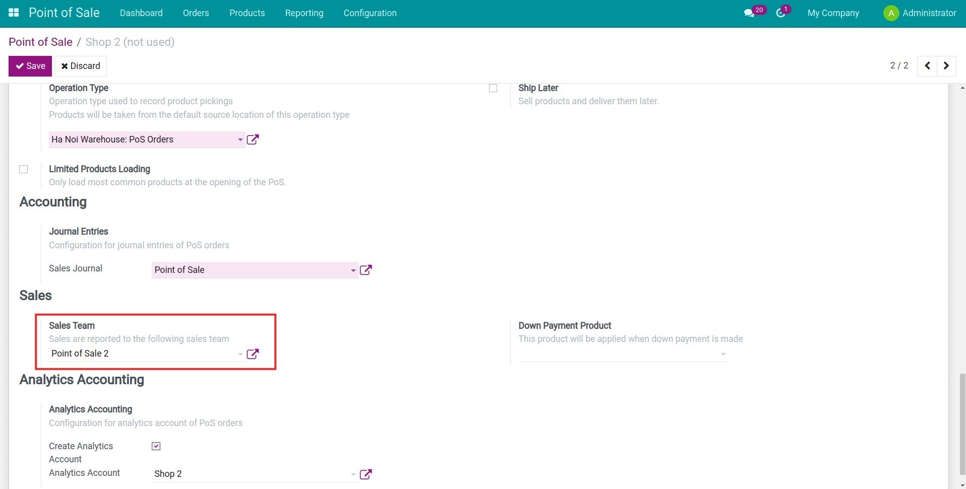Image resolution: width=966 pixels, height=489 pixels.
Task: Click Point of Sale breadcrumb link
Action: point(40,42)
